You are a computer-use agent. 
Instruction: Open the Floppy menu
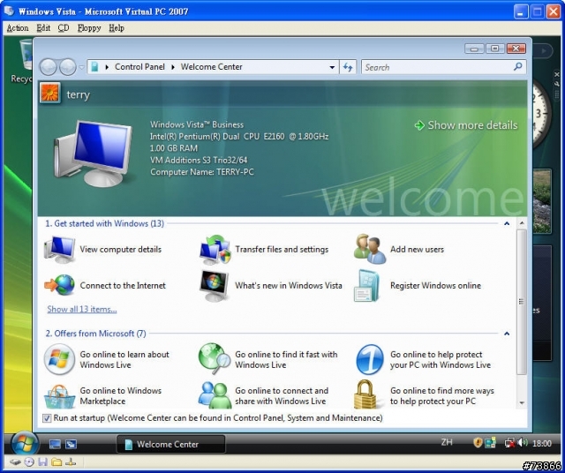89,28
